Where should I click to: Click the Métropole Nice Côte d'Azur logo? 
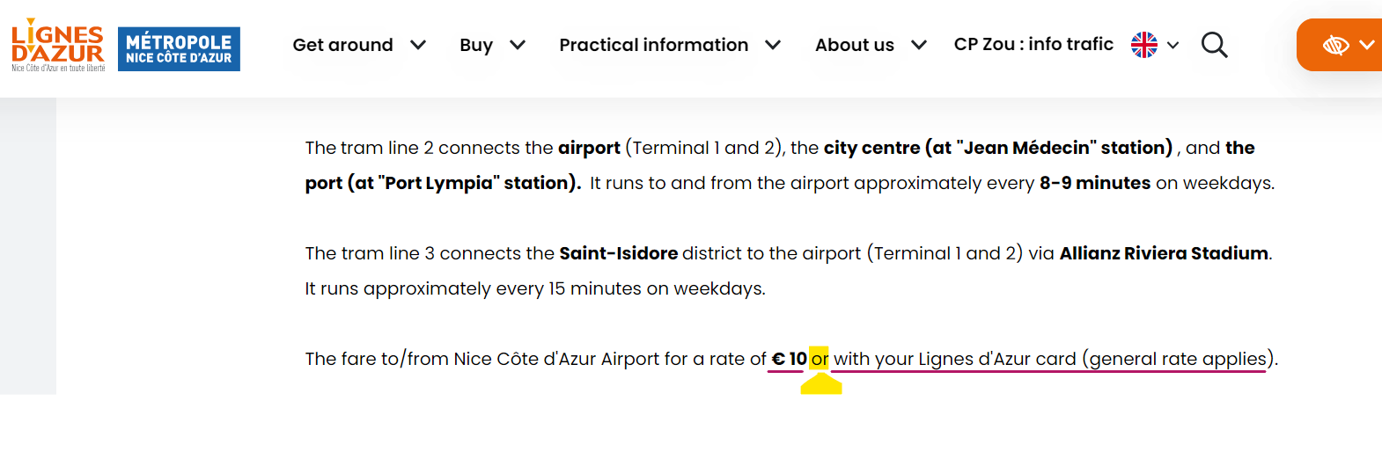click(x=179, y=49)
